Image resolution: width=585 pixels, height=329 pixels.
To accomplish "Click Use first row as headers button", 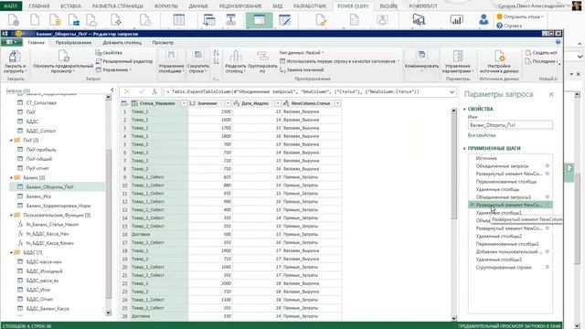I will 339,61.
